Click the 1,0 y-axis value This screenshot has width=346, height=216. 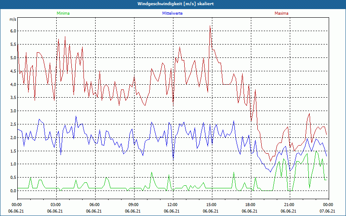click(x=13, y=164)
